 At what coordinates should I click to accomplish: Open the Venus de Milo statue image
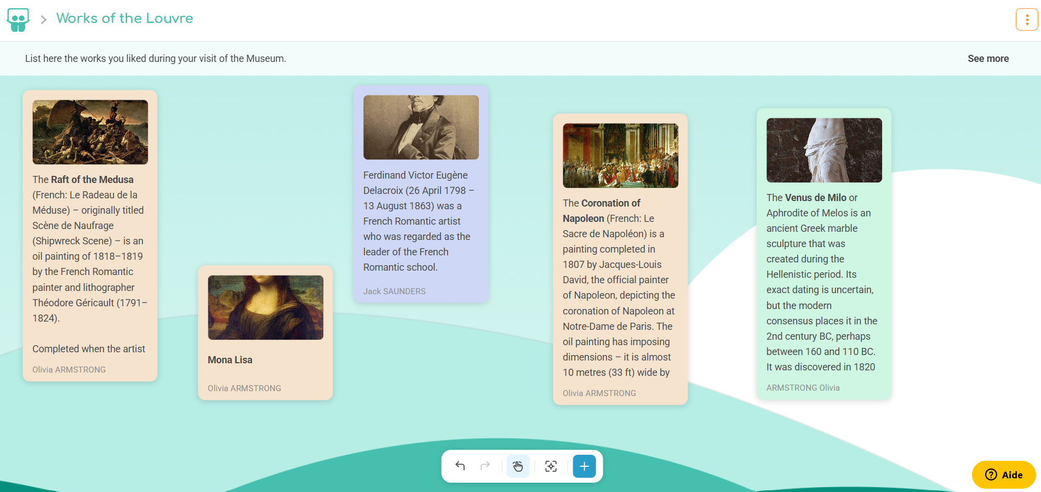pyautogui.click(x=825, y=150)
